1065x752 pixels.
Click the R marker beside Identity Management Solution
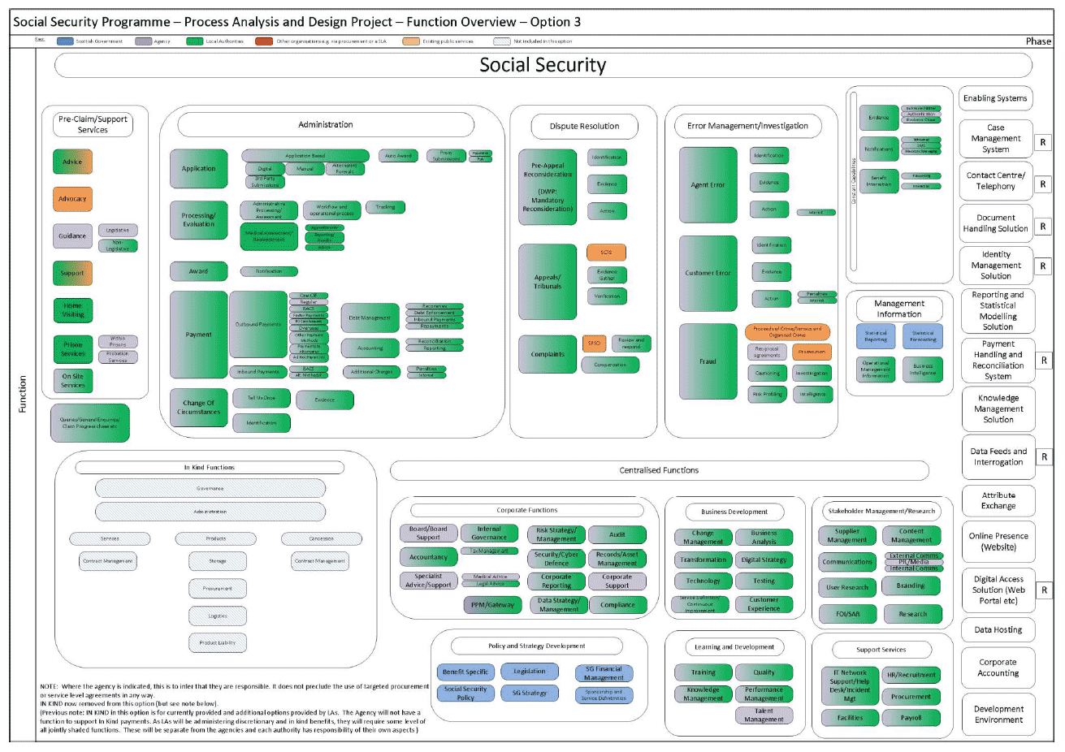click(1043, 266)
